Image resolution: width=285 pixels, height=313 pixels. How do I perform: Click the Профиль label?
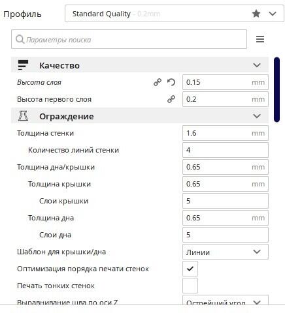(x=22, y=14)
